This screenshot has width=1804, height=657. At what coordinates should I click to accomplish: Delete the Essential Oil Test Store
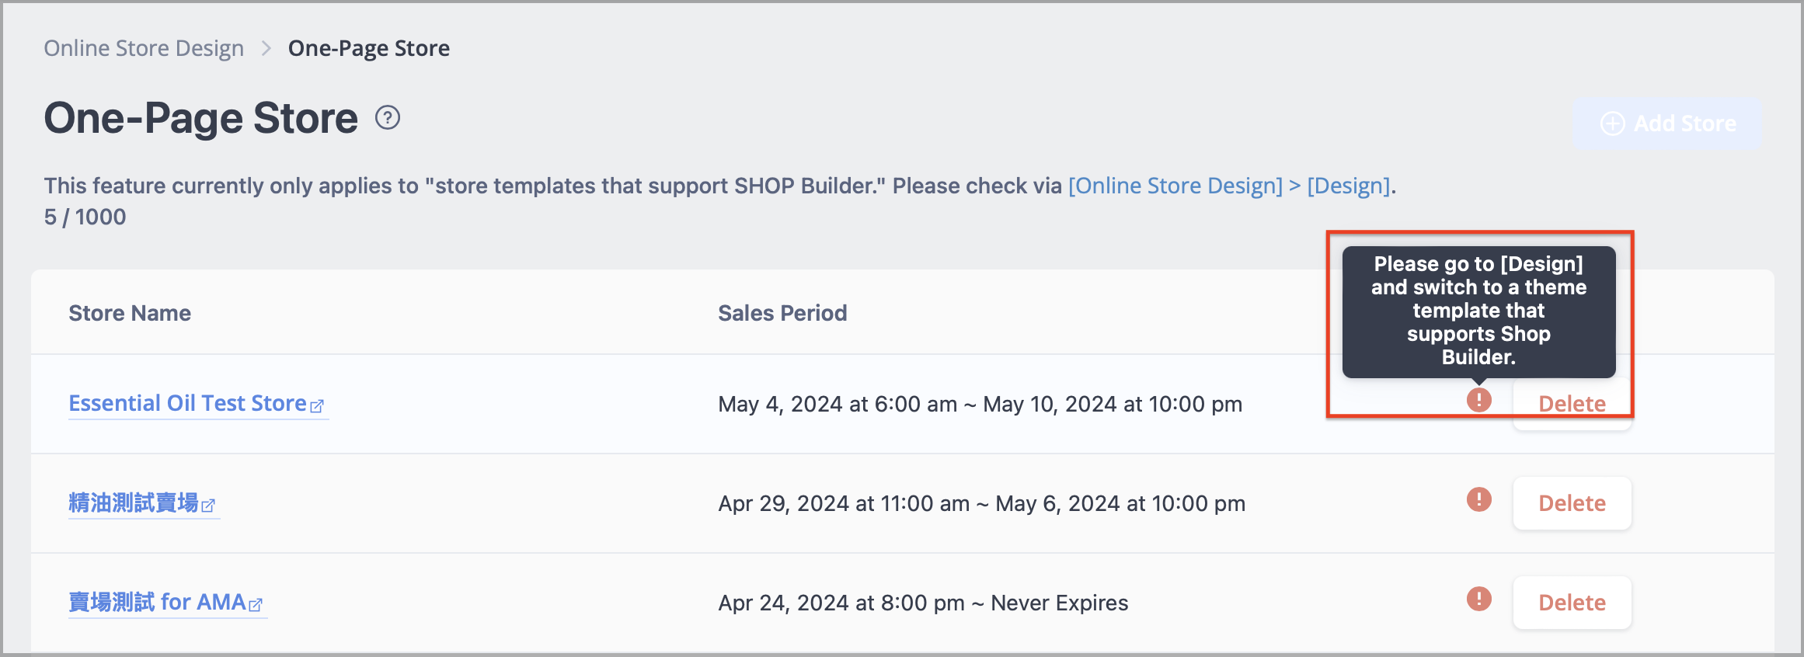(x=1571, y=403)
